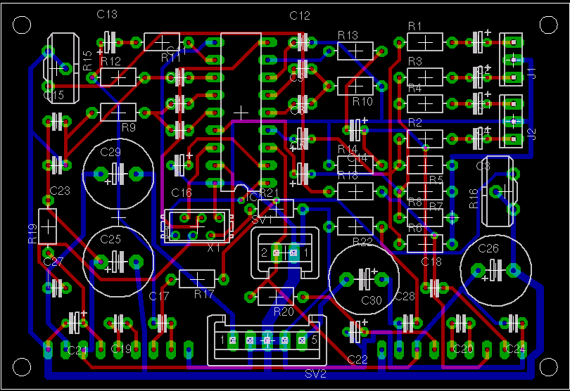Select the R12 resistor
570x391 pixels.
(x=118, y=77)
